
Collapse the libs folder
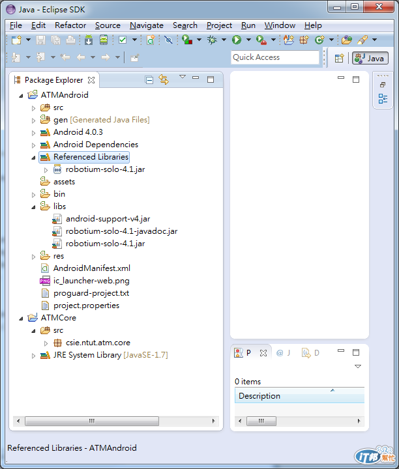point(33,207)
